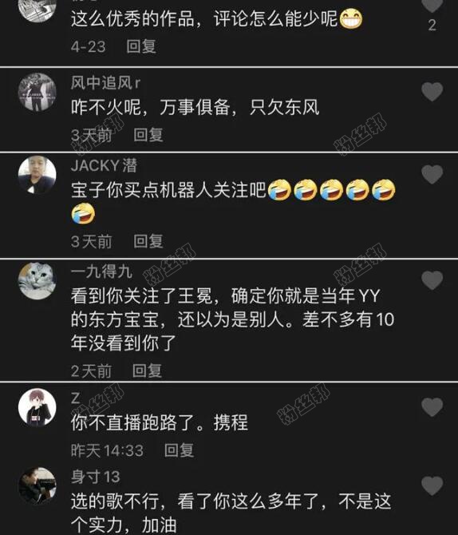Tap heart on 一九得九's comment
The image size is (458, 535).
[x=432, y=280]
